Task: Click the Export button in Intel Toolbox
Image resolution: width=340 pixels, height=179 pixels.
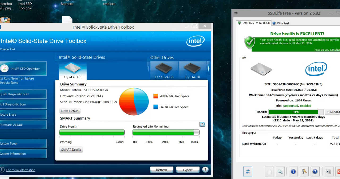Action: [188, 169]
